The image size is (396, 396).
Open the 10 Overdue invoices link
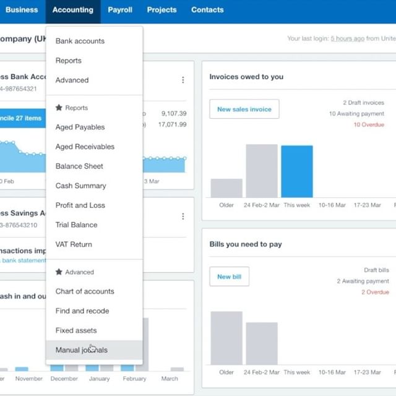coord(369,124)
